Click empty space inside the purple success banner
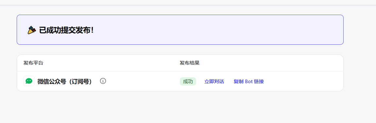The image size is (376, 123). click(x=216, y=30)
